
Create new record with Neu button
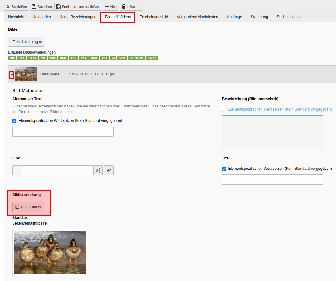click(110, 7)
